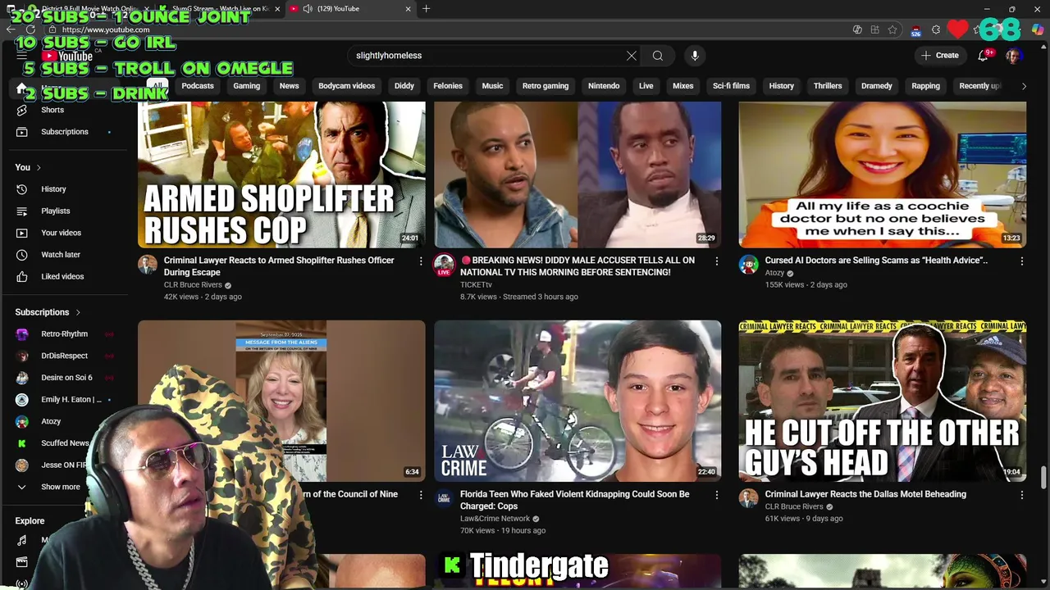1050x590 pixels.
Task: Start voice search with the microphone icon
Action: (x=695, y=56)
